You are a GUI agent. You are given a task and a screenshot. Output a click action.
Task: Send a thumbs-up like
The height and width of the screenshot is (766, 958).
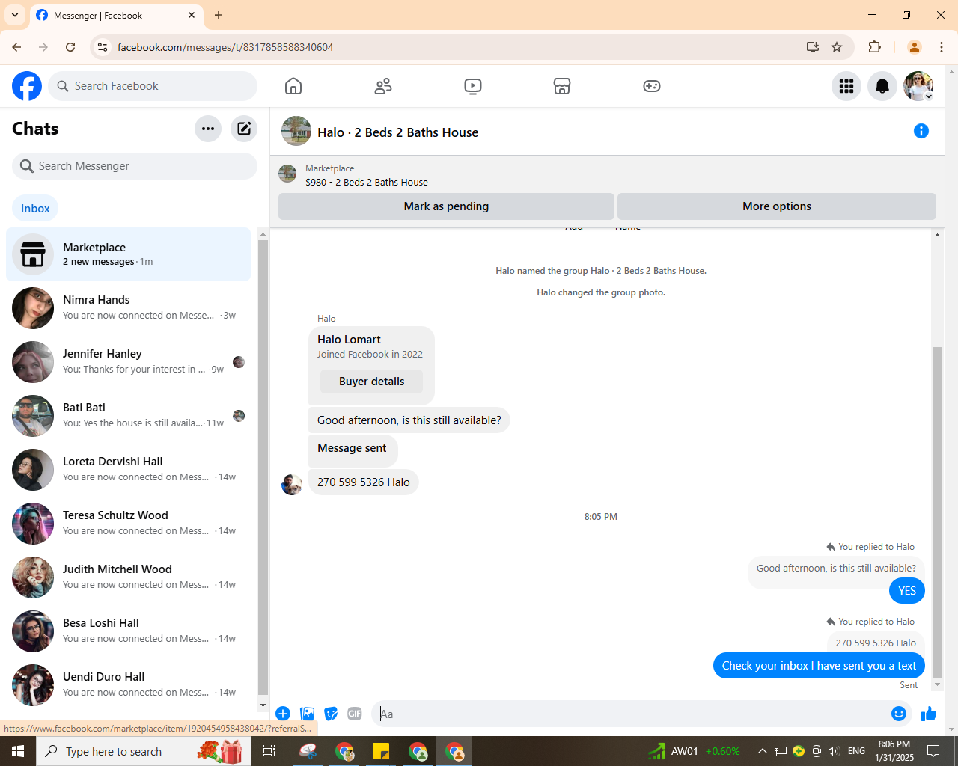pyautogui.click(x=929, y=714)
